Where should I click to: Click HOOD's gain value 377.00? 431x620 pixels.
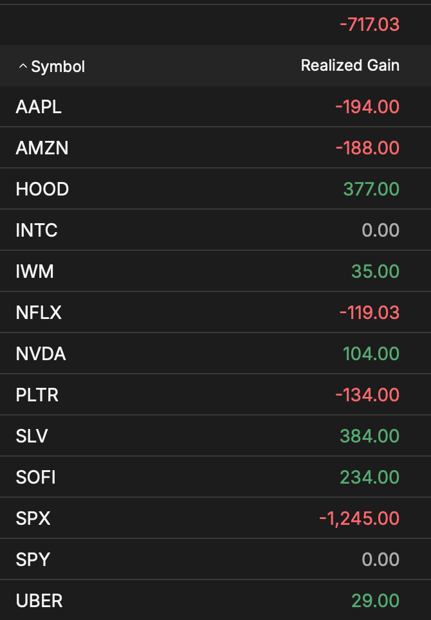tap(370, 189)
